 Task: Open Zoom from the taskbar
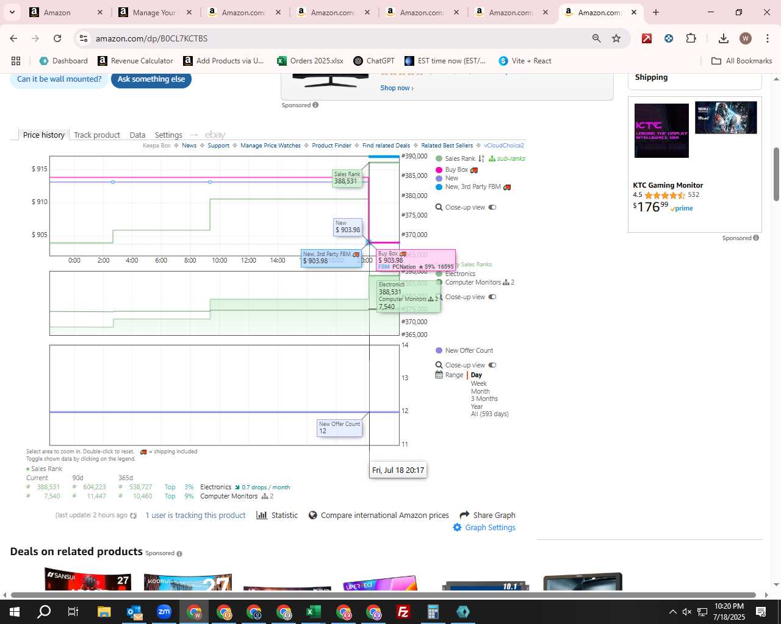164,612
